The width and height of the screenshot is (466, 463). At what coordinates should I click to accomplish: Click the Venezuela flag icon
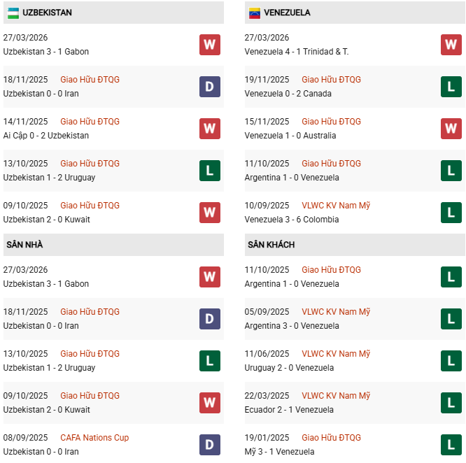click(x=255, y=13)
